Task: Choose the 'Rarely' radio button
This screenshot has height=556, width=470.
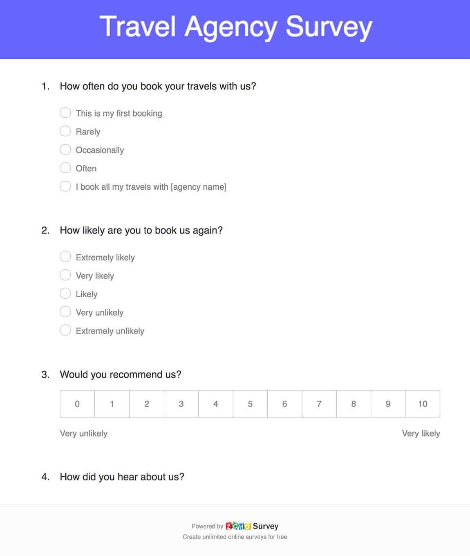Action: pyautogui.click(x=65, y=131)
